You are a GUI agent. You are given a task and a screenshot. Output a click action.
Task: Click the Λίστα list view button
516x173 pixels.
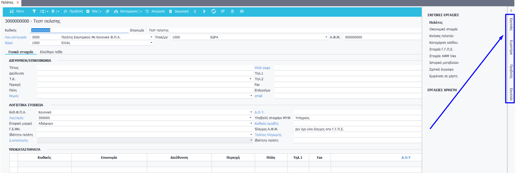pyautogui.click(x=17, y=11)
